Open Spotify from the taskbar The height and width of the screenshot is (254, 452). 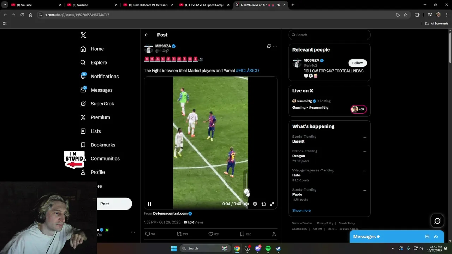coord(268,248)
